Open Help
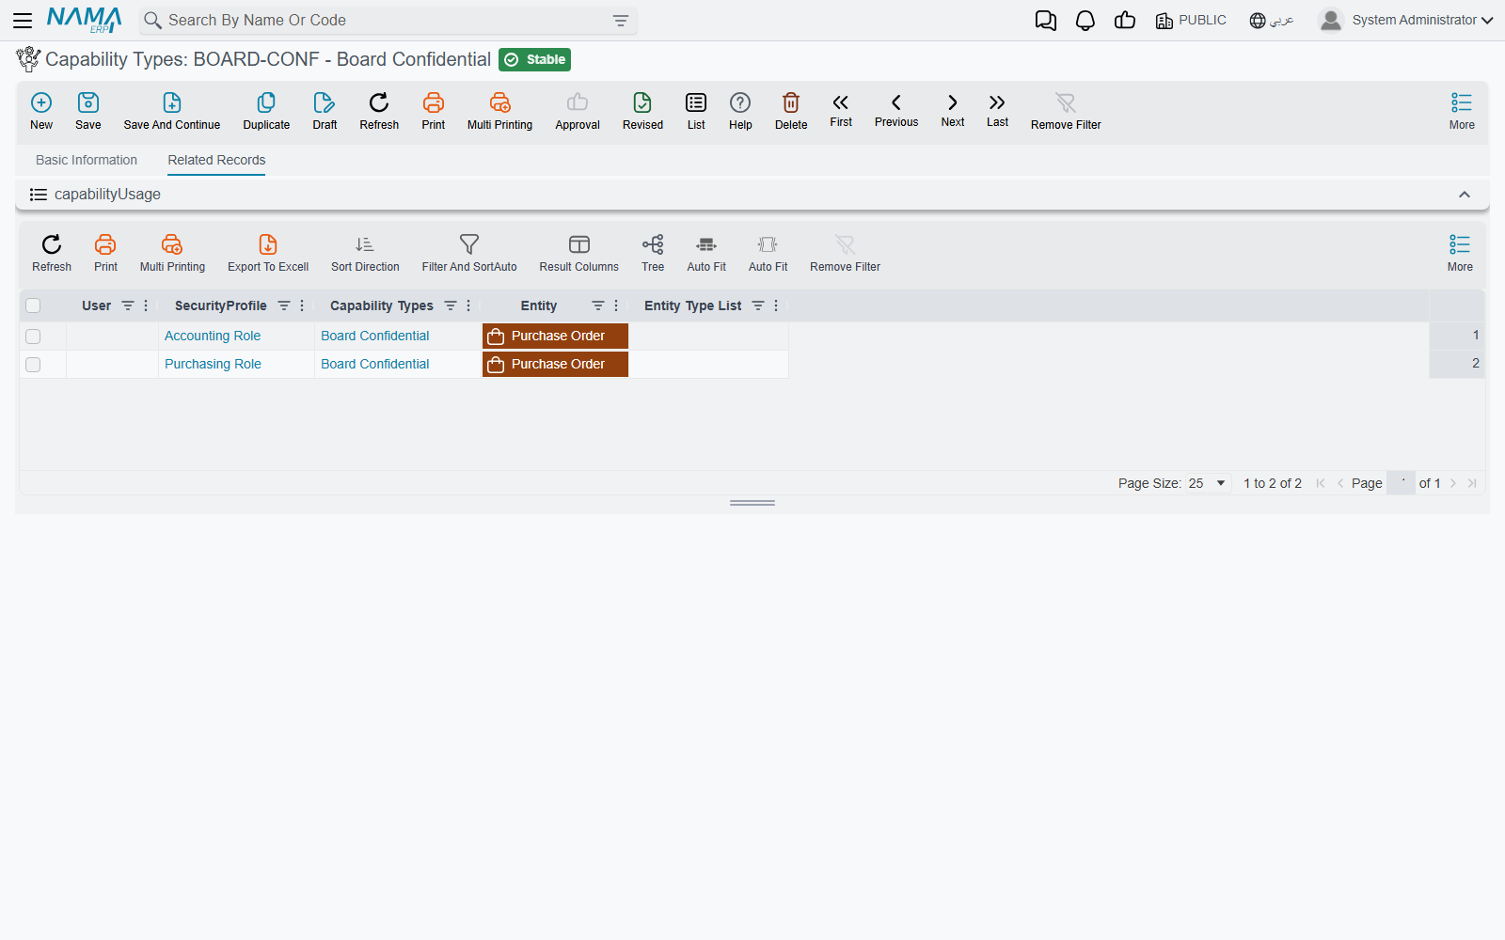Viewport: 1505px width, 940px height. pyautogui.click(x=740, y=111)
